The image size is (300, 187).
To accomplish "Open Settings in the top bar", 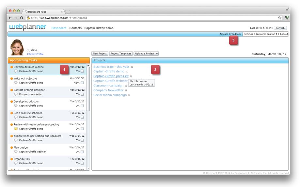I will pyautogui.click(x=248, y=34).
